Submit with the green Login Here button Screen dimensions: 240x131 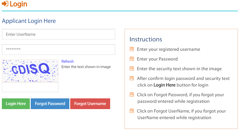tap(16, 104)
